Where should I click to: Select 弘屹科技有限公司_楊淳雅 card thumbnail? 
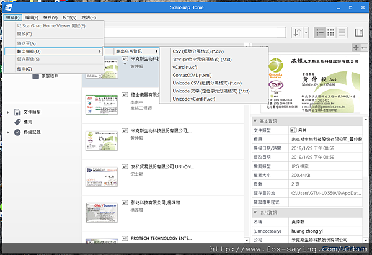[102, 212]
